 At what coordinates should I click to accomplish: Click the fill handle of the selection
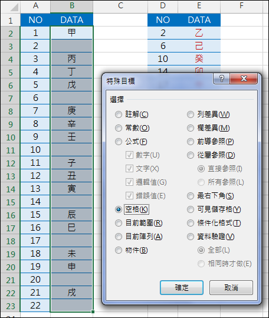(93, 312)
